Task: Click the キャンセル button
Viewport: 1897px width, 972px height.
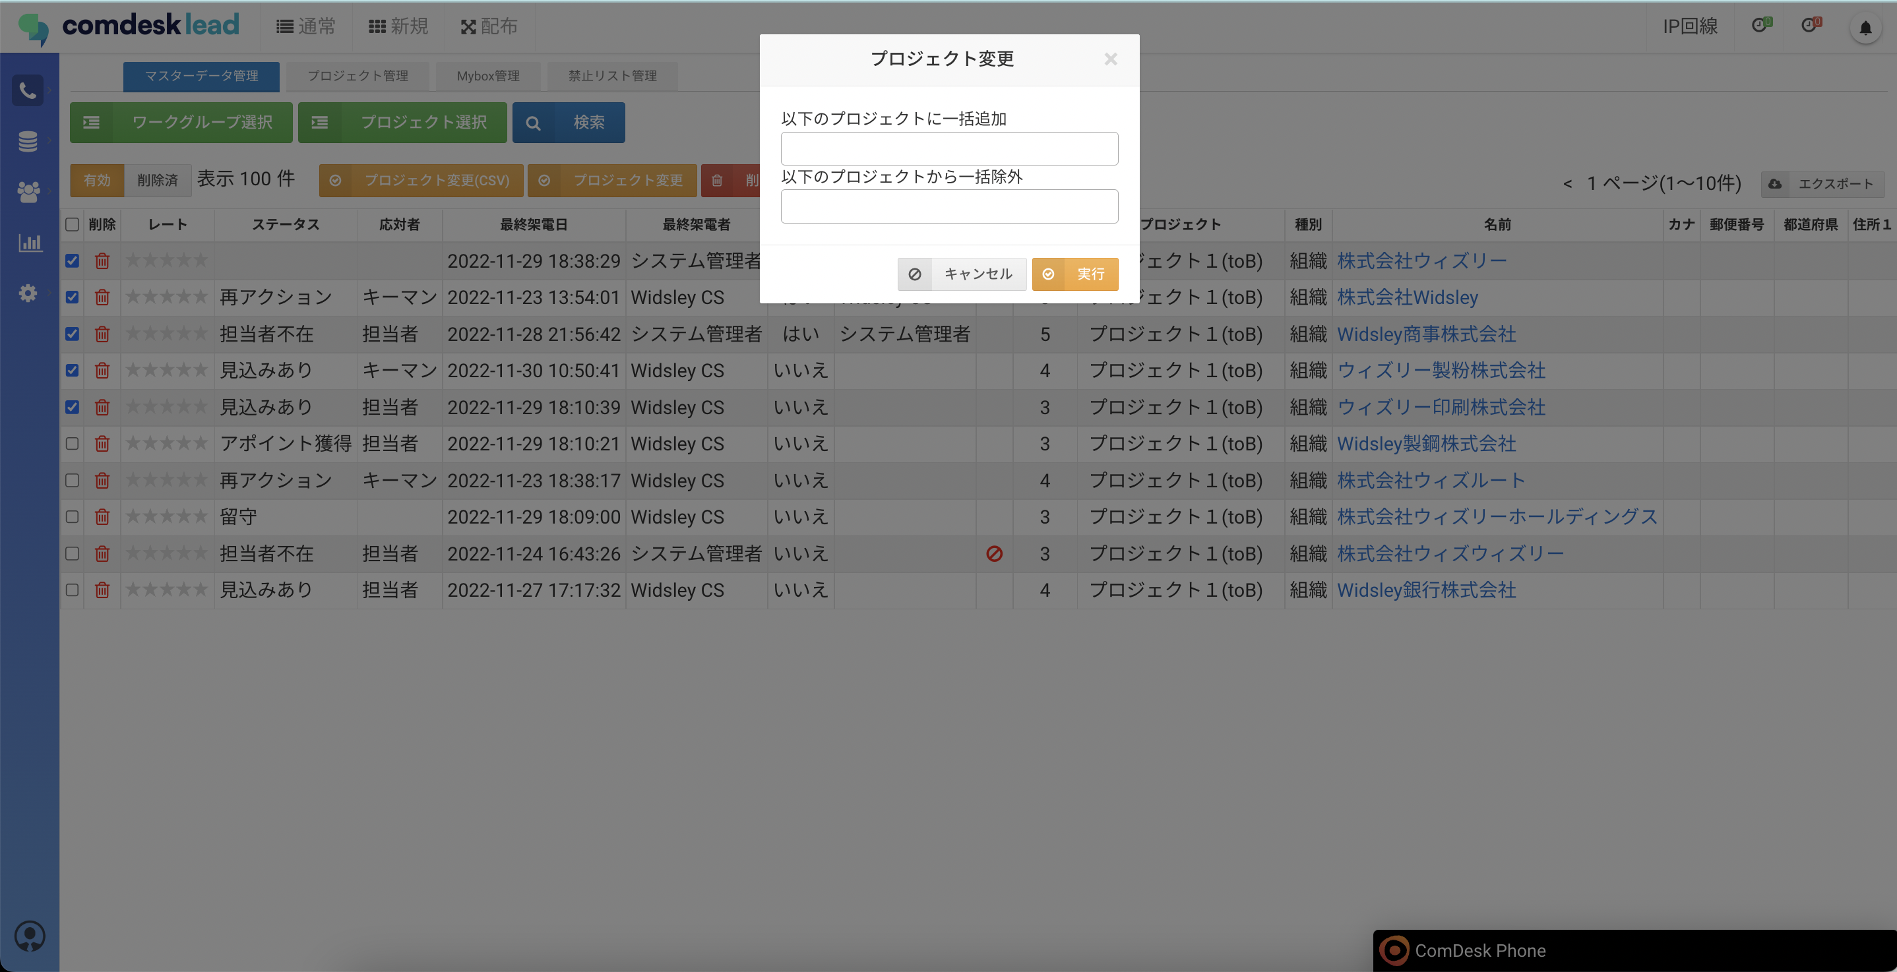Action: pyautogui.click(x=961, y=274)
